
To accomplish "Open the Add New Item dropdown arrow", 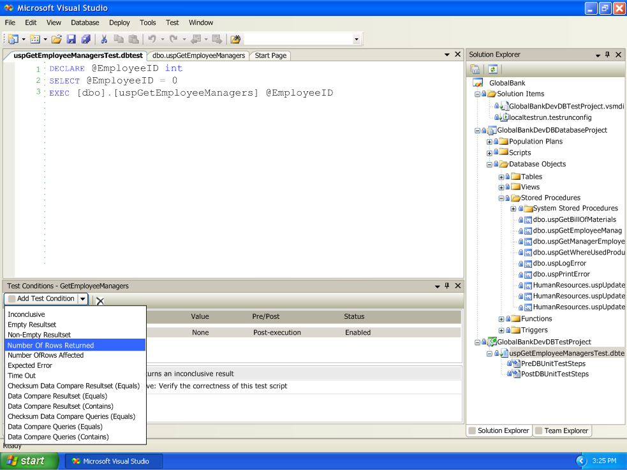I will [45, 39].
